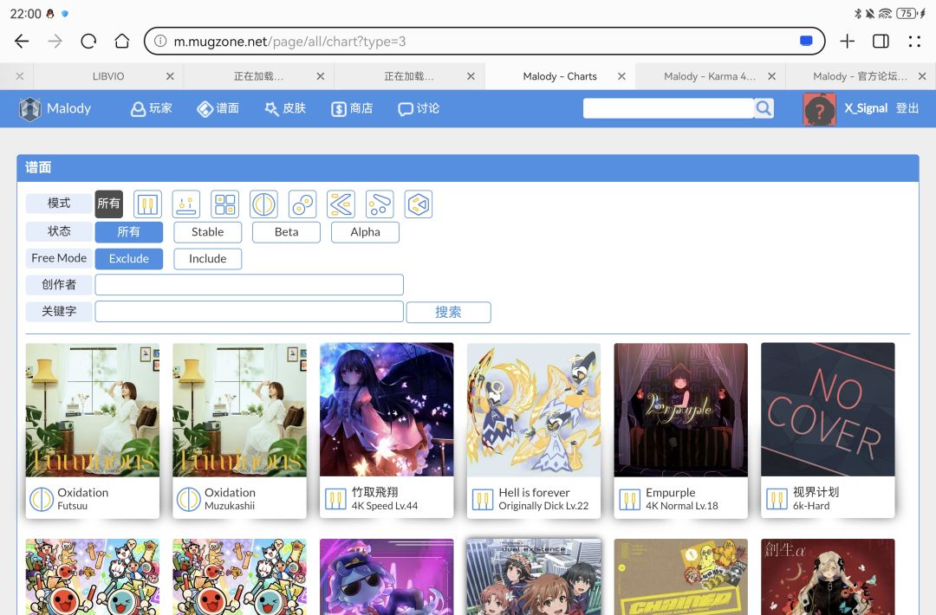
Task: Open site info icon in address bar
Action: pos(160,42)
